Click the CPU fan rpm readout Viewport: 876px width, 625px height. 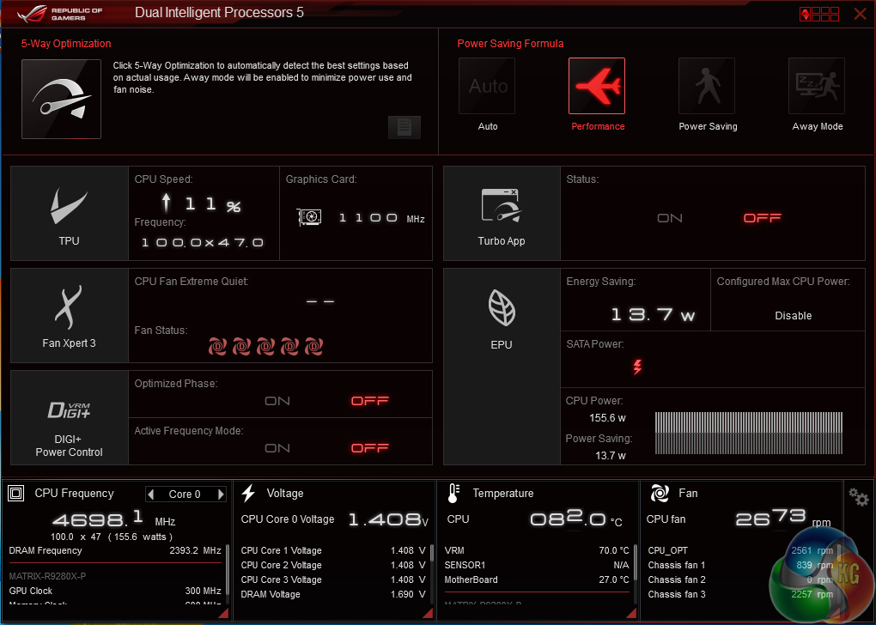[782, 519]
